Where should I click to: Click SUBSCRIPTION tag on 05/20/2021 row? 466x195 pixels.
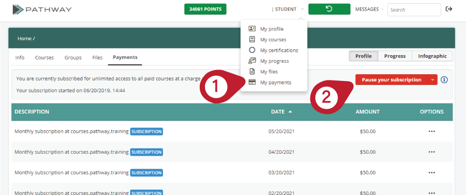click(147, 131)
